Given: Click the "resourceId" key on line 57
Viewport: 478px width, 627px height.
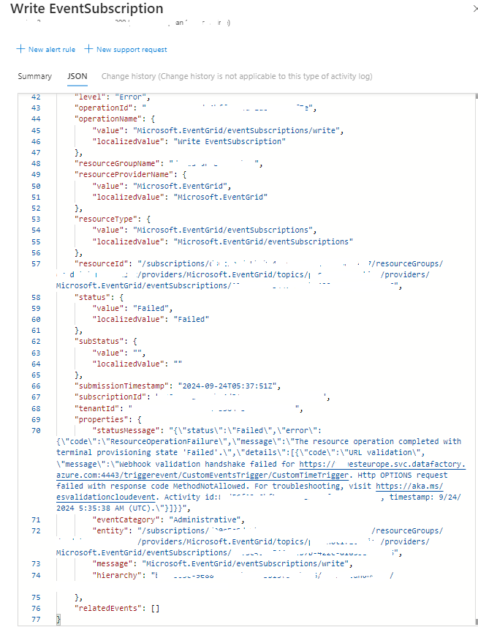Looking at the screenshot, I should click(x=102, y=263).
